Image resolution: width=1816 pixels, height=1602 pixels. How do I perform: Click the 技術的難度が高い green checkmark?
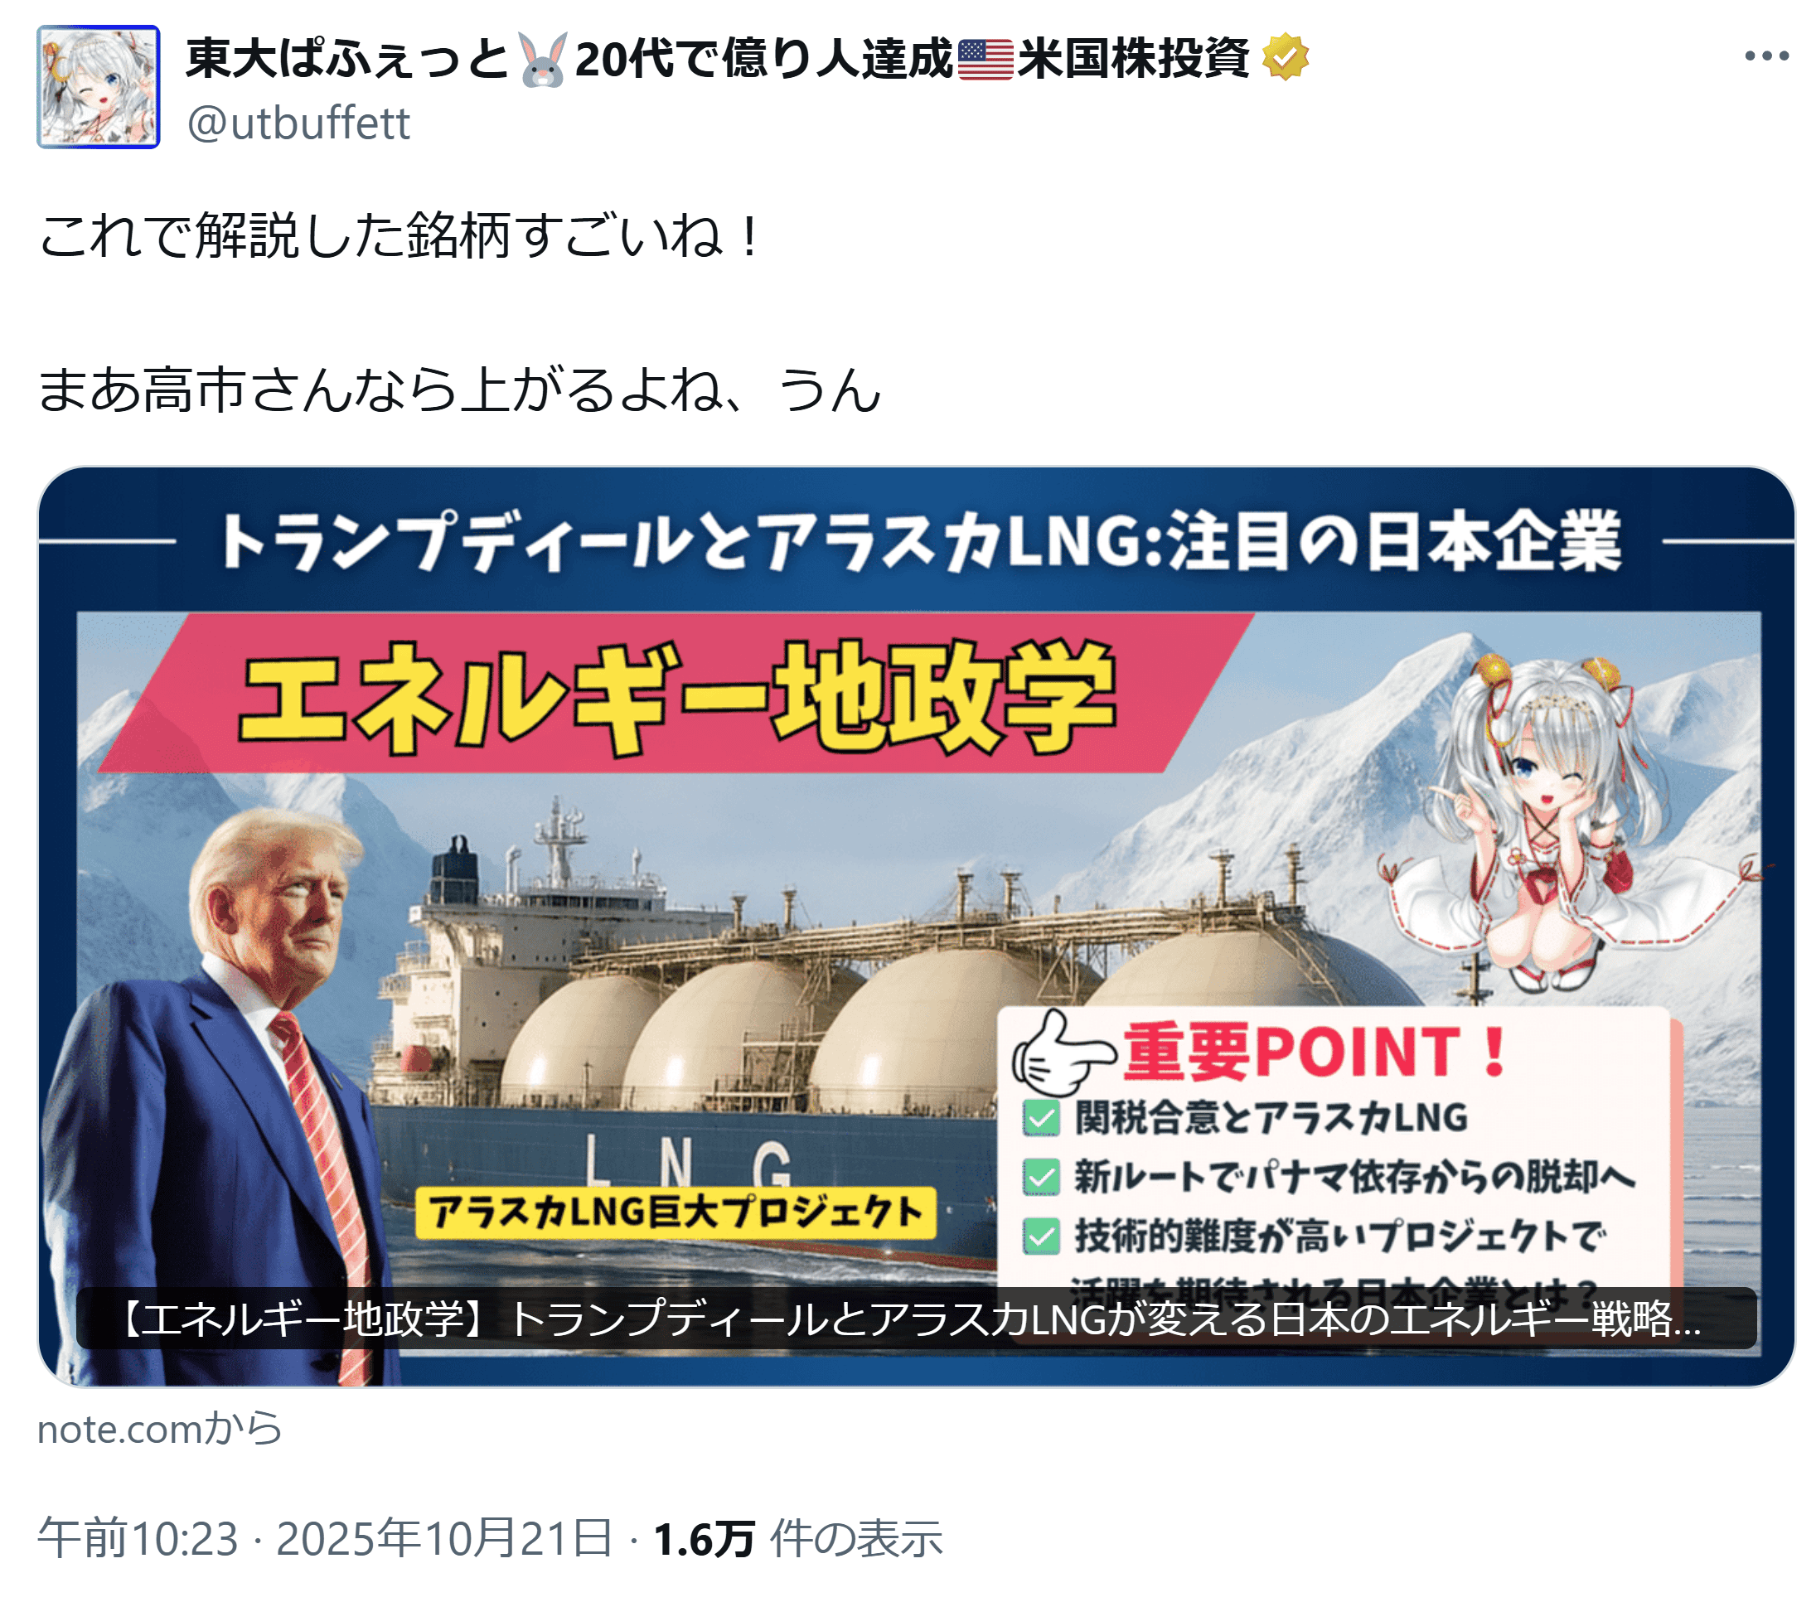point(1041,1236)
